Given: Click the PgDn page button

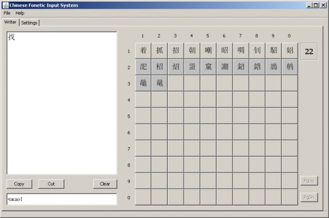Looking at the screenshot, I should click(309, 197).
